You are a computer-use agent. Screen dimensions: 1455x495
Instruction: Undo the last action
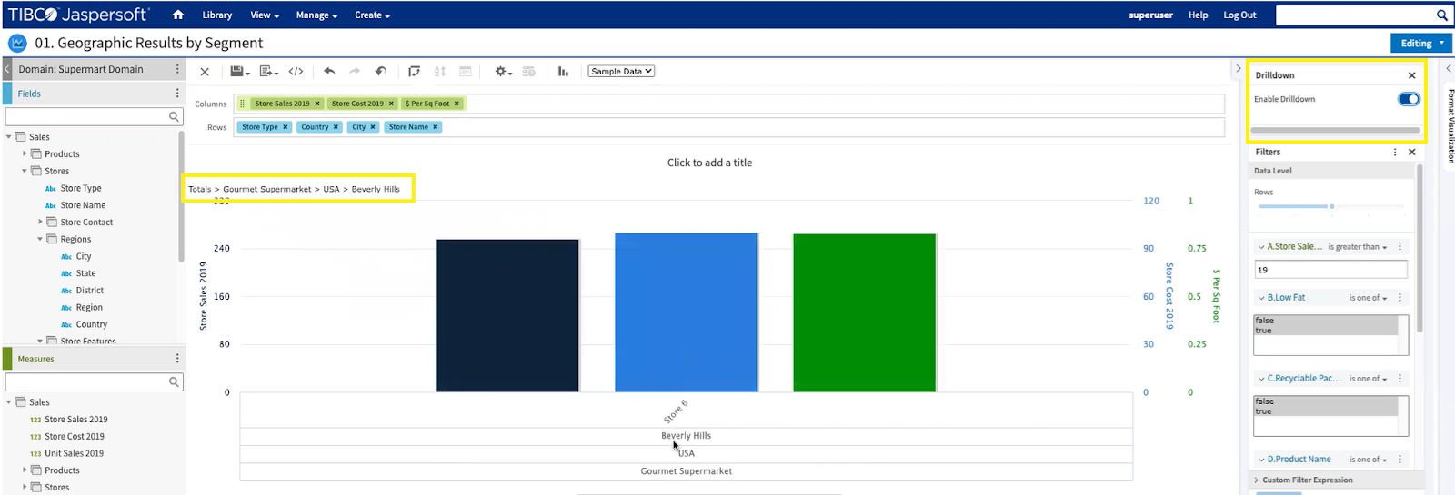coord(329,71)
